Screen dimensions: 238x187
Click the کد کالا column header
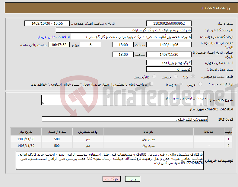click(208, 132)
